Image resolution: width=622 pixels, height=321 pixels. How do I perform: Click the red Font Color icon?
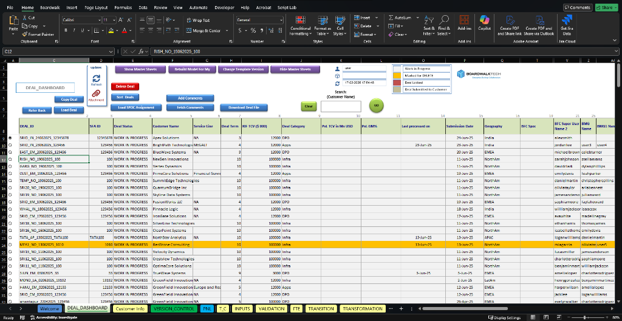pos(124,30)
